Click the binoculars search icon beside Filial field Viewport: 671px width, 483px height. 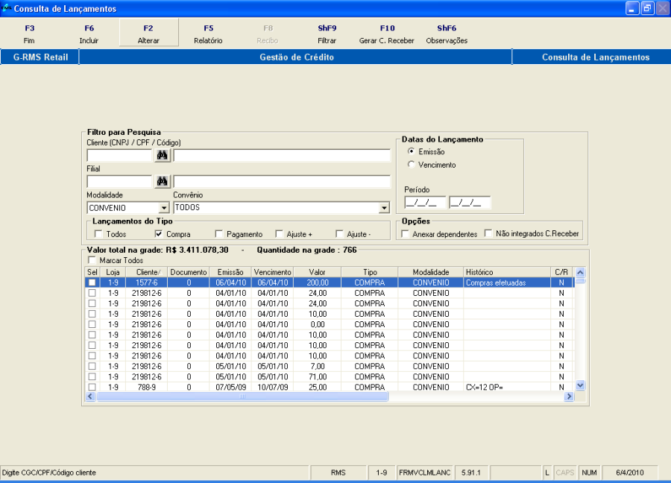point(162,182)
